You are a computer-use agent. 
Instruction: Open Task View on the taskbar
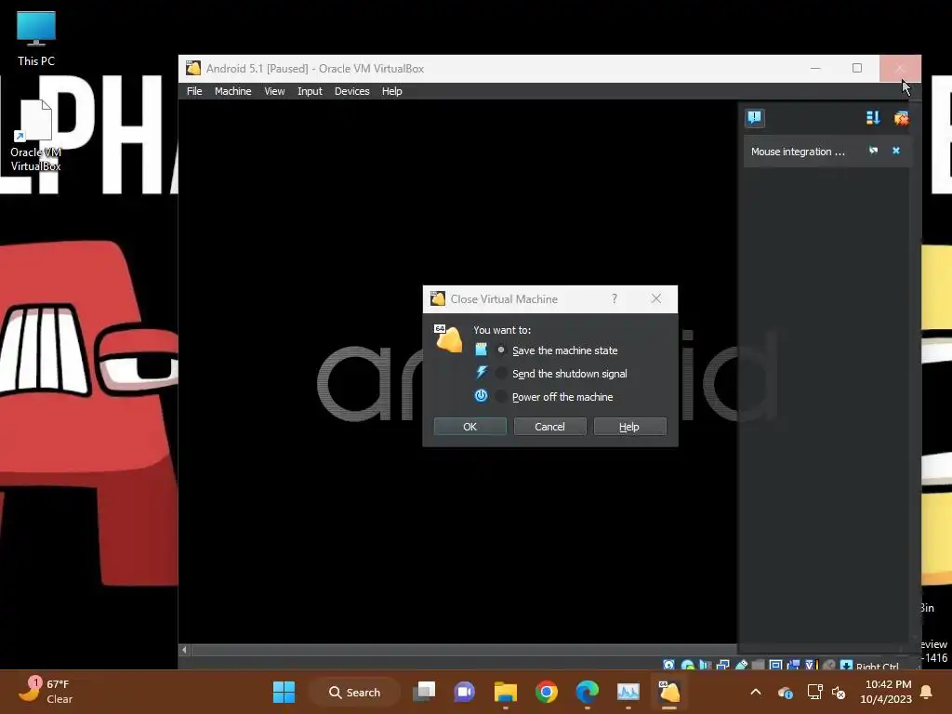click(x=424, y=692)
